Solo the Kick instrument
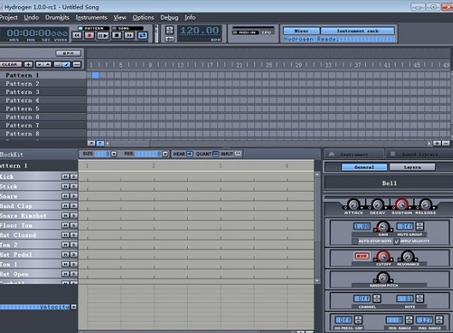Viewport: 453px width, 333px height. pyautogui.click(x=74, y=176)
